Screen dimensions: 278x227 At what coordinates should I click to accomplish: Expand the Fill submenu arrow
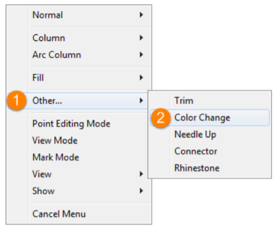pyautogui.click(x=141, y=77)
